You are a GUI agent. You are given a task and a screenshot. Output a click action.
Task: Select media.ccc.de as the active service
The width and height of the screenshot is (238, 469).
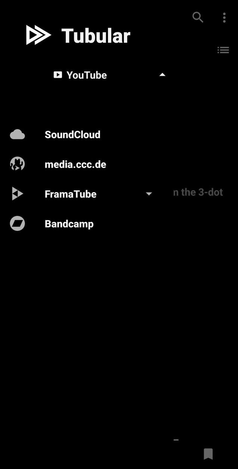pos(75,164)
